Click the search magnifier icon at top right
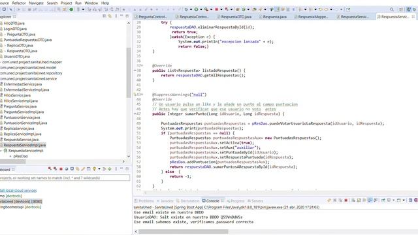Viewport: 418px width, 235px height. 392,9
